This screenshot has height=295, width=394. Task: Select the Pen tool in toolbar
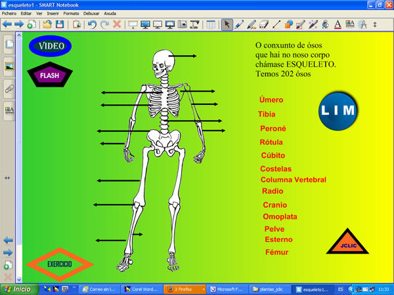click(239, 25)
